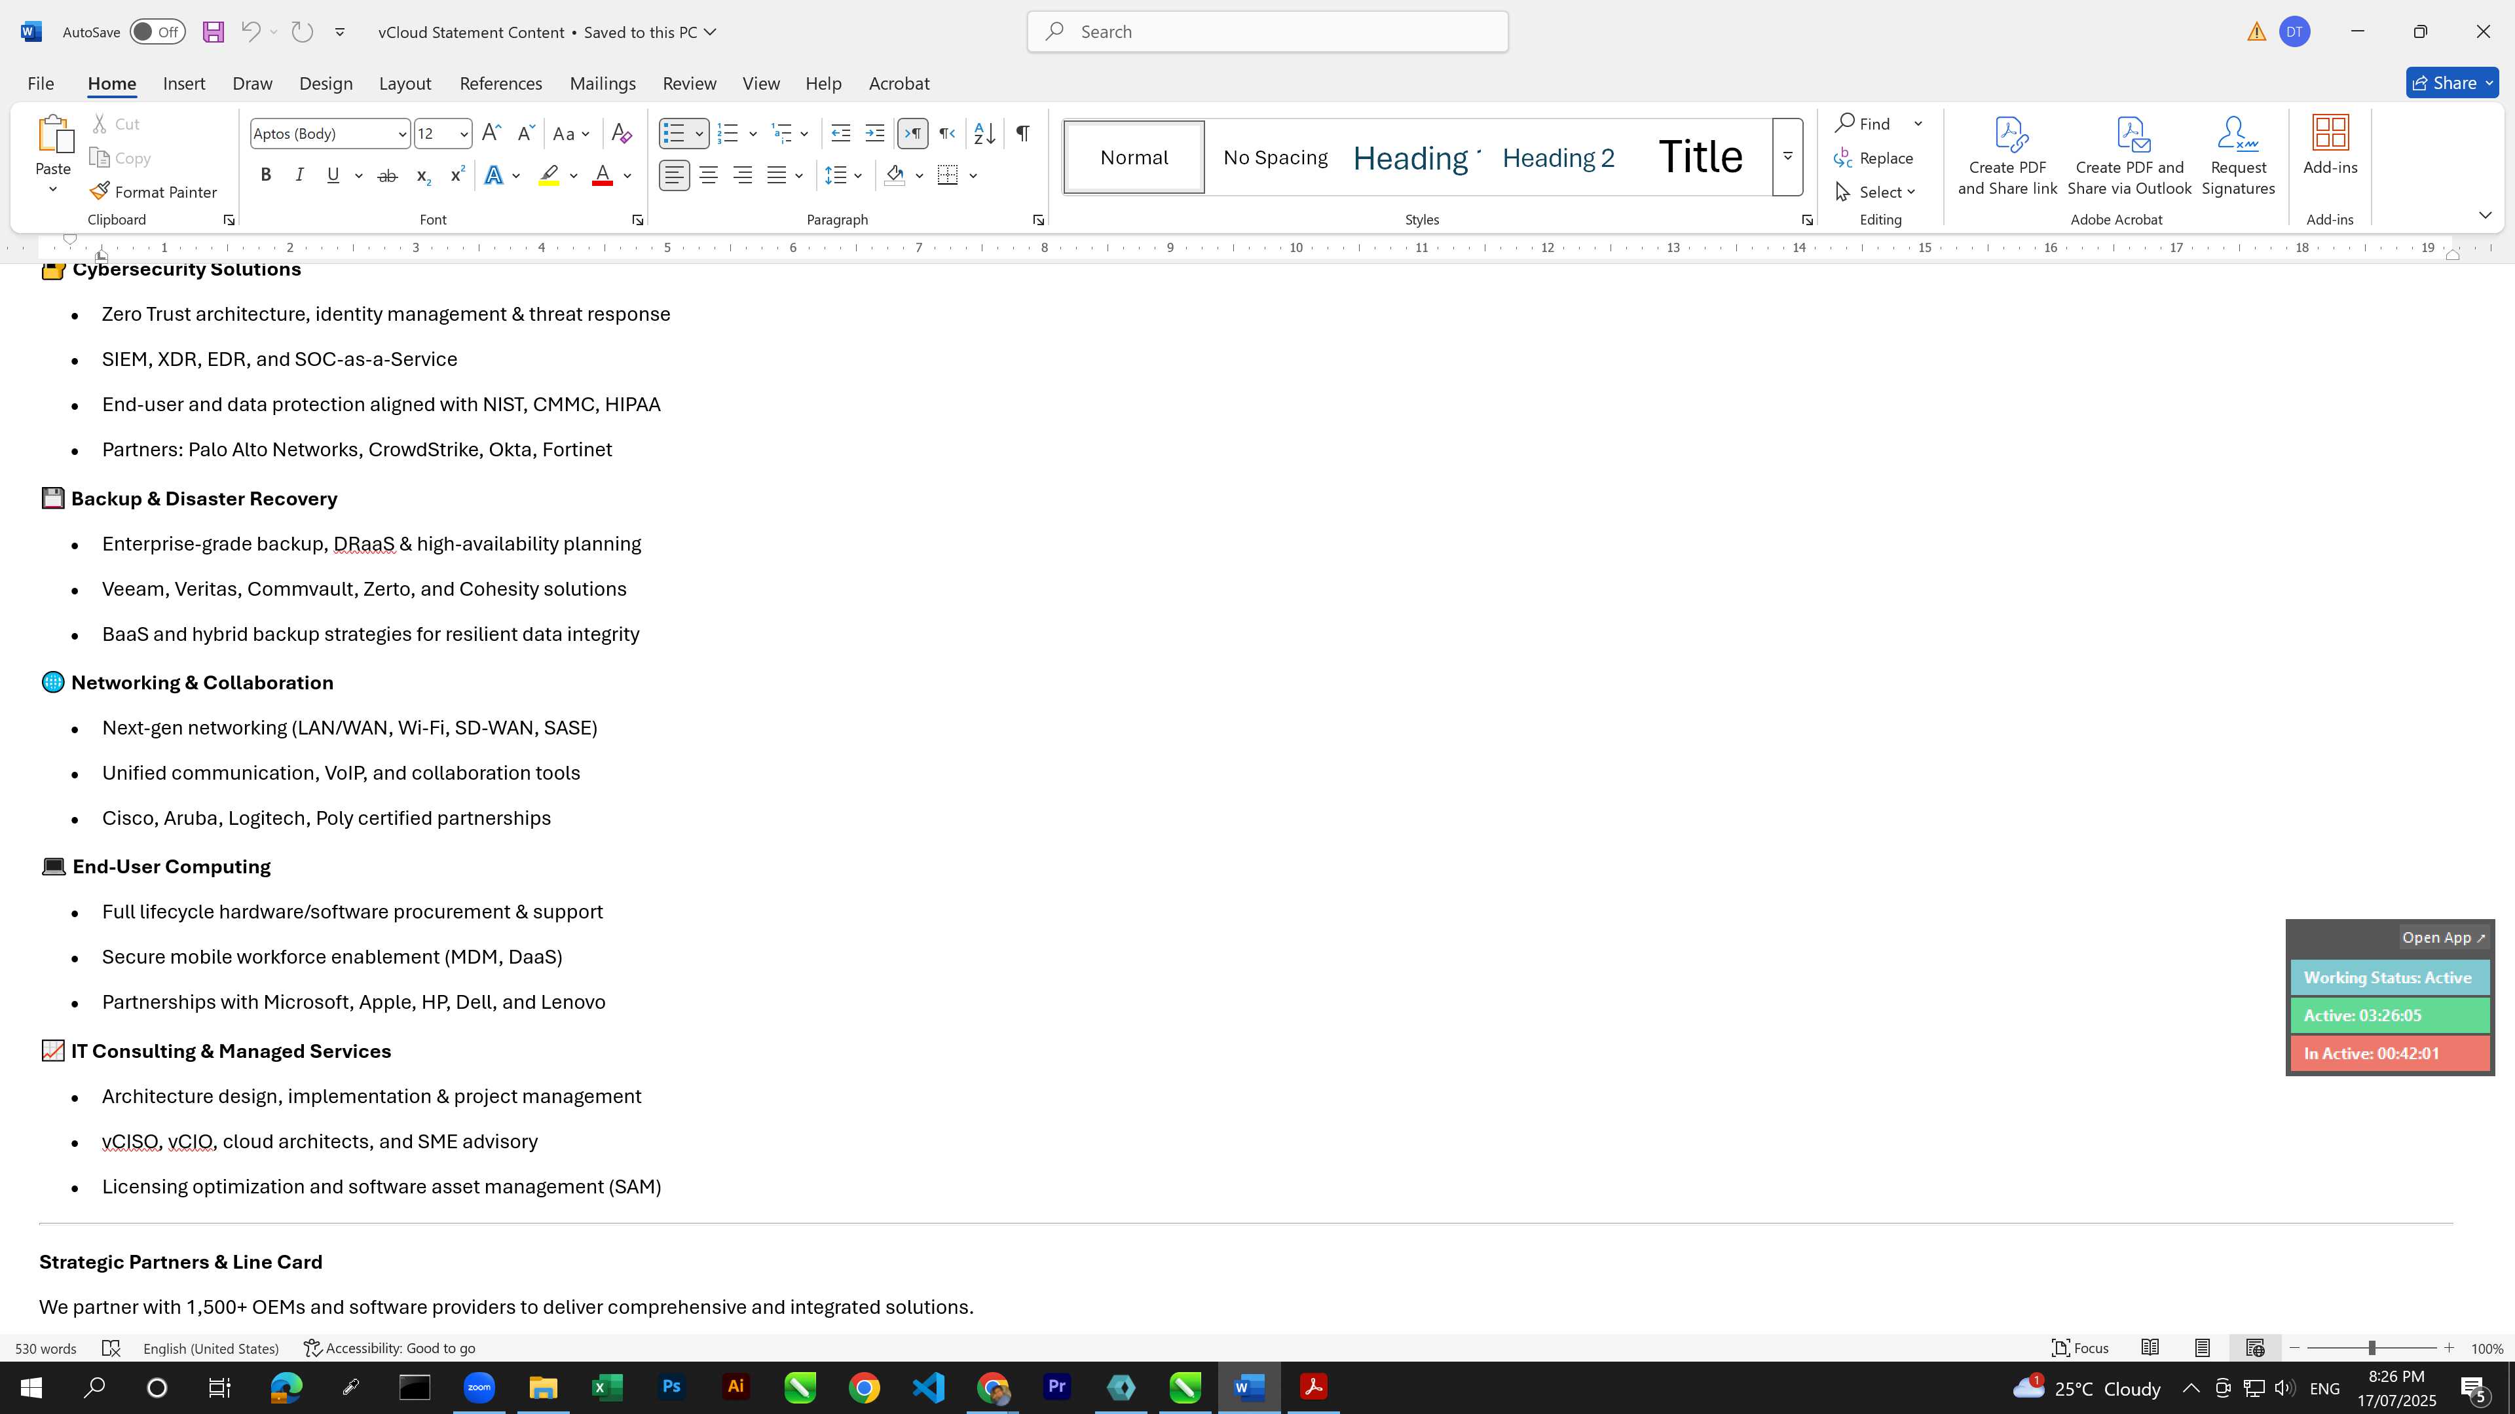Click the Format Painter tool
The width and height of the screenshot is (2515, 1414).
(x=153, y=192)
